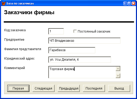The image size is (137, 99).
Task: Click the Фамилия представителя label
Action: (x=23, y=49)
